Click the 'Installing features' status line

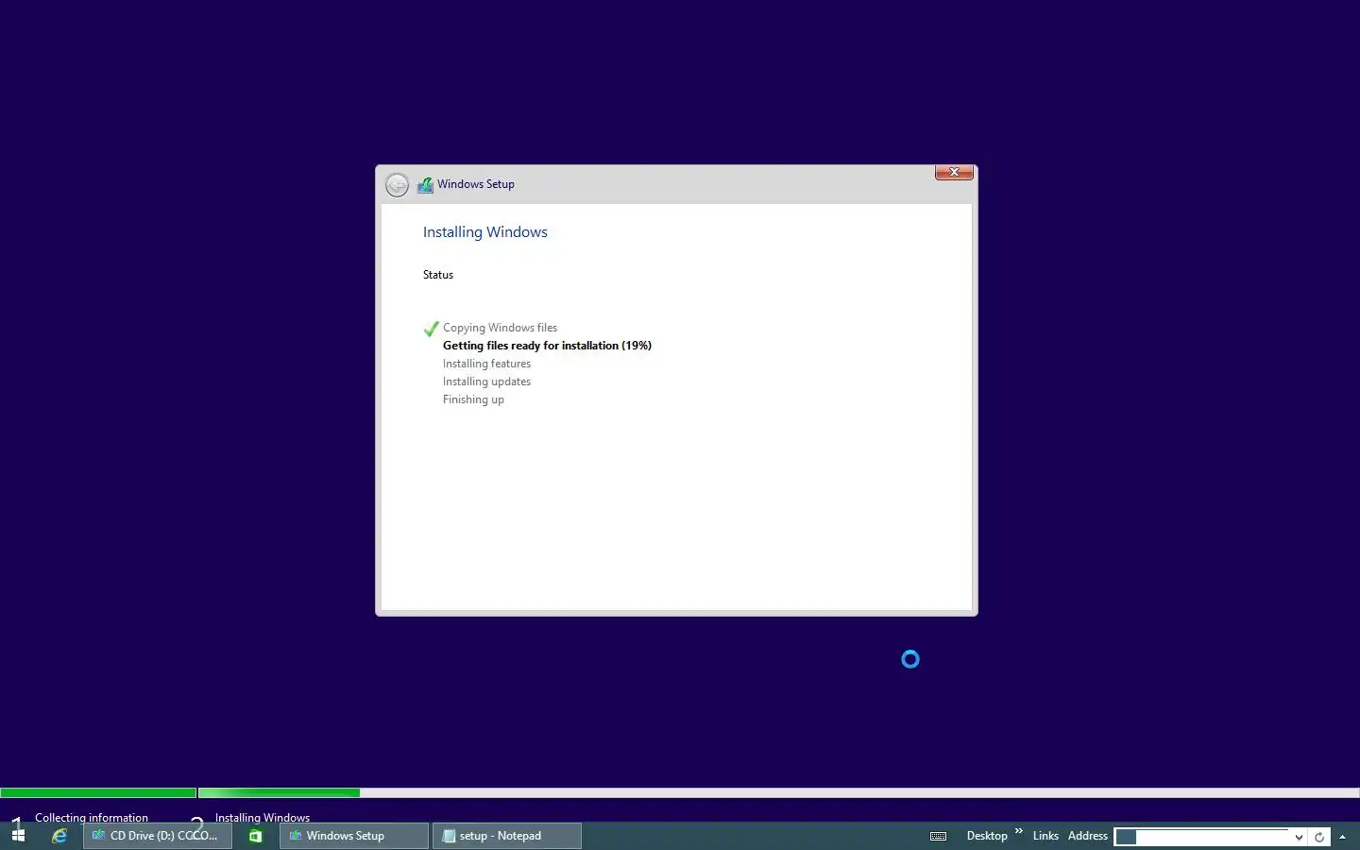point(486,364)
